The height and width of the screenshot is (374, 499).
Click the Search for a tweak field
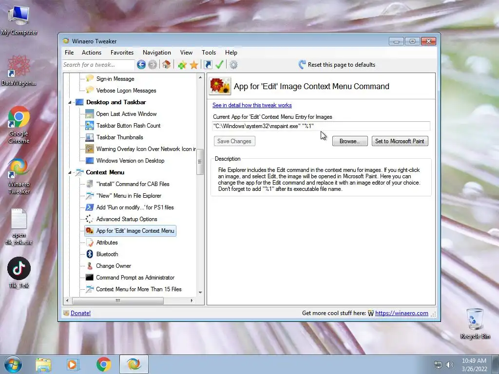point(98,65)
